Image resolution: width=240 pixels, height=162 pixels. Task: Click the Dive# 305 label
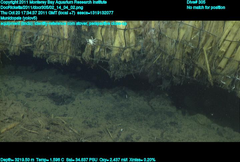tap(196, 2)
